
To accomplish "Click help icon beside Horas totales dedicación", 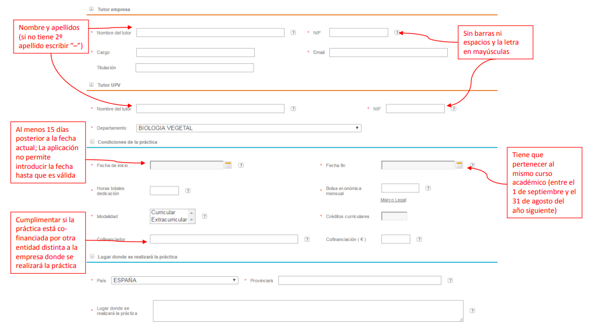I will coord(188,191).
